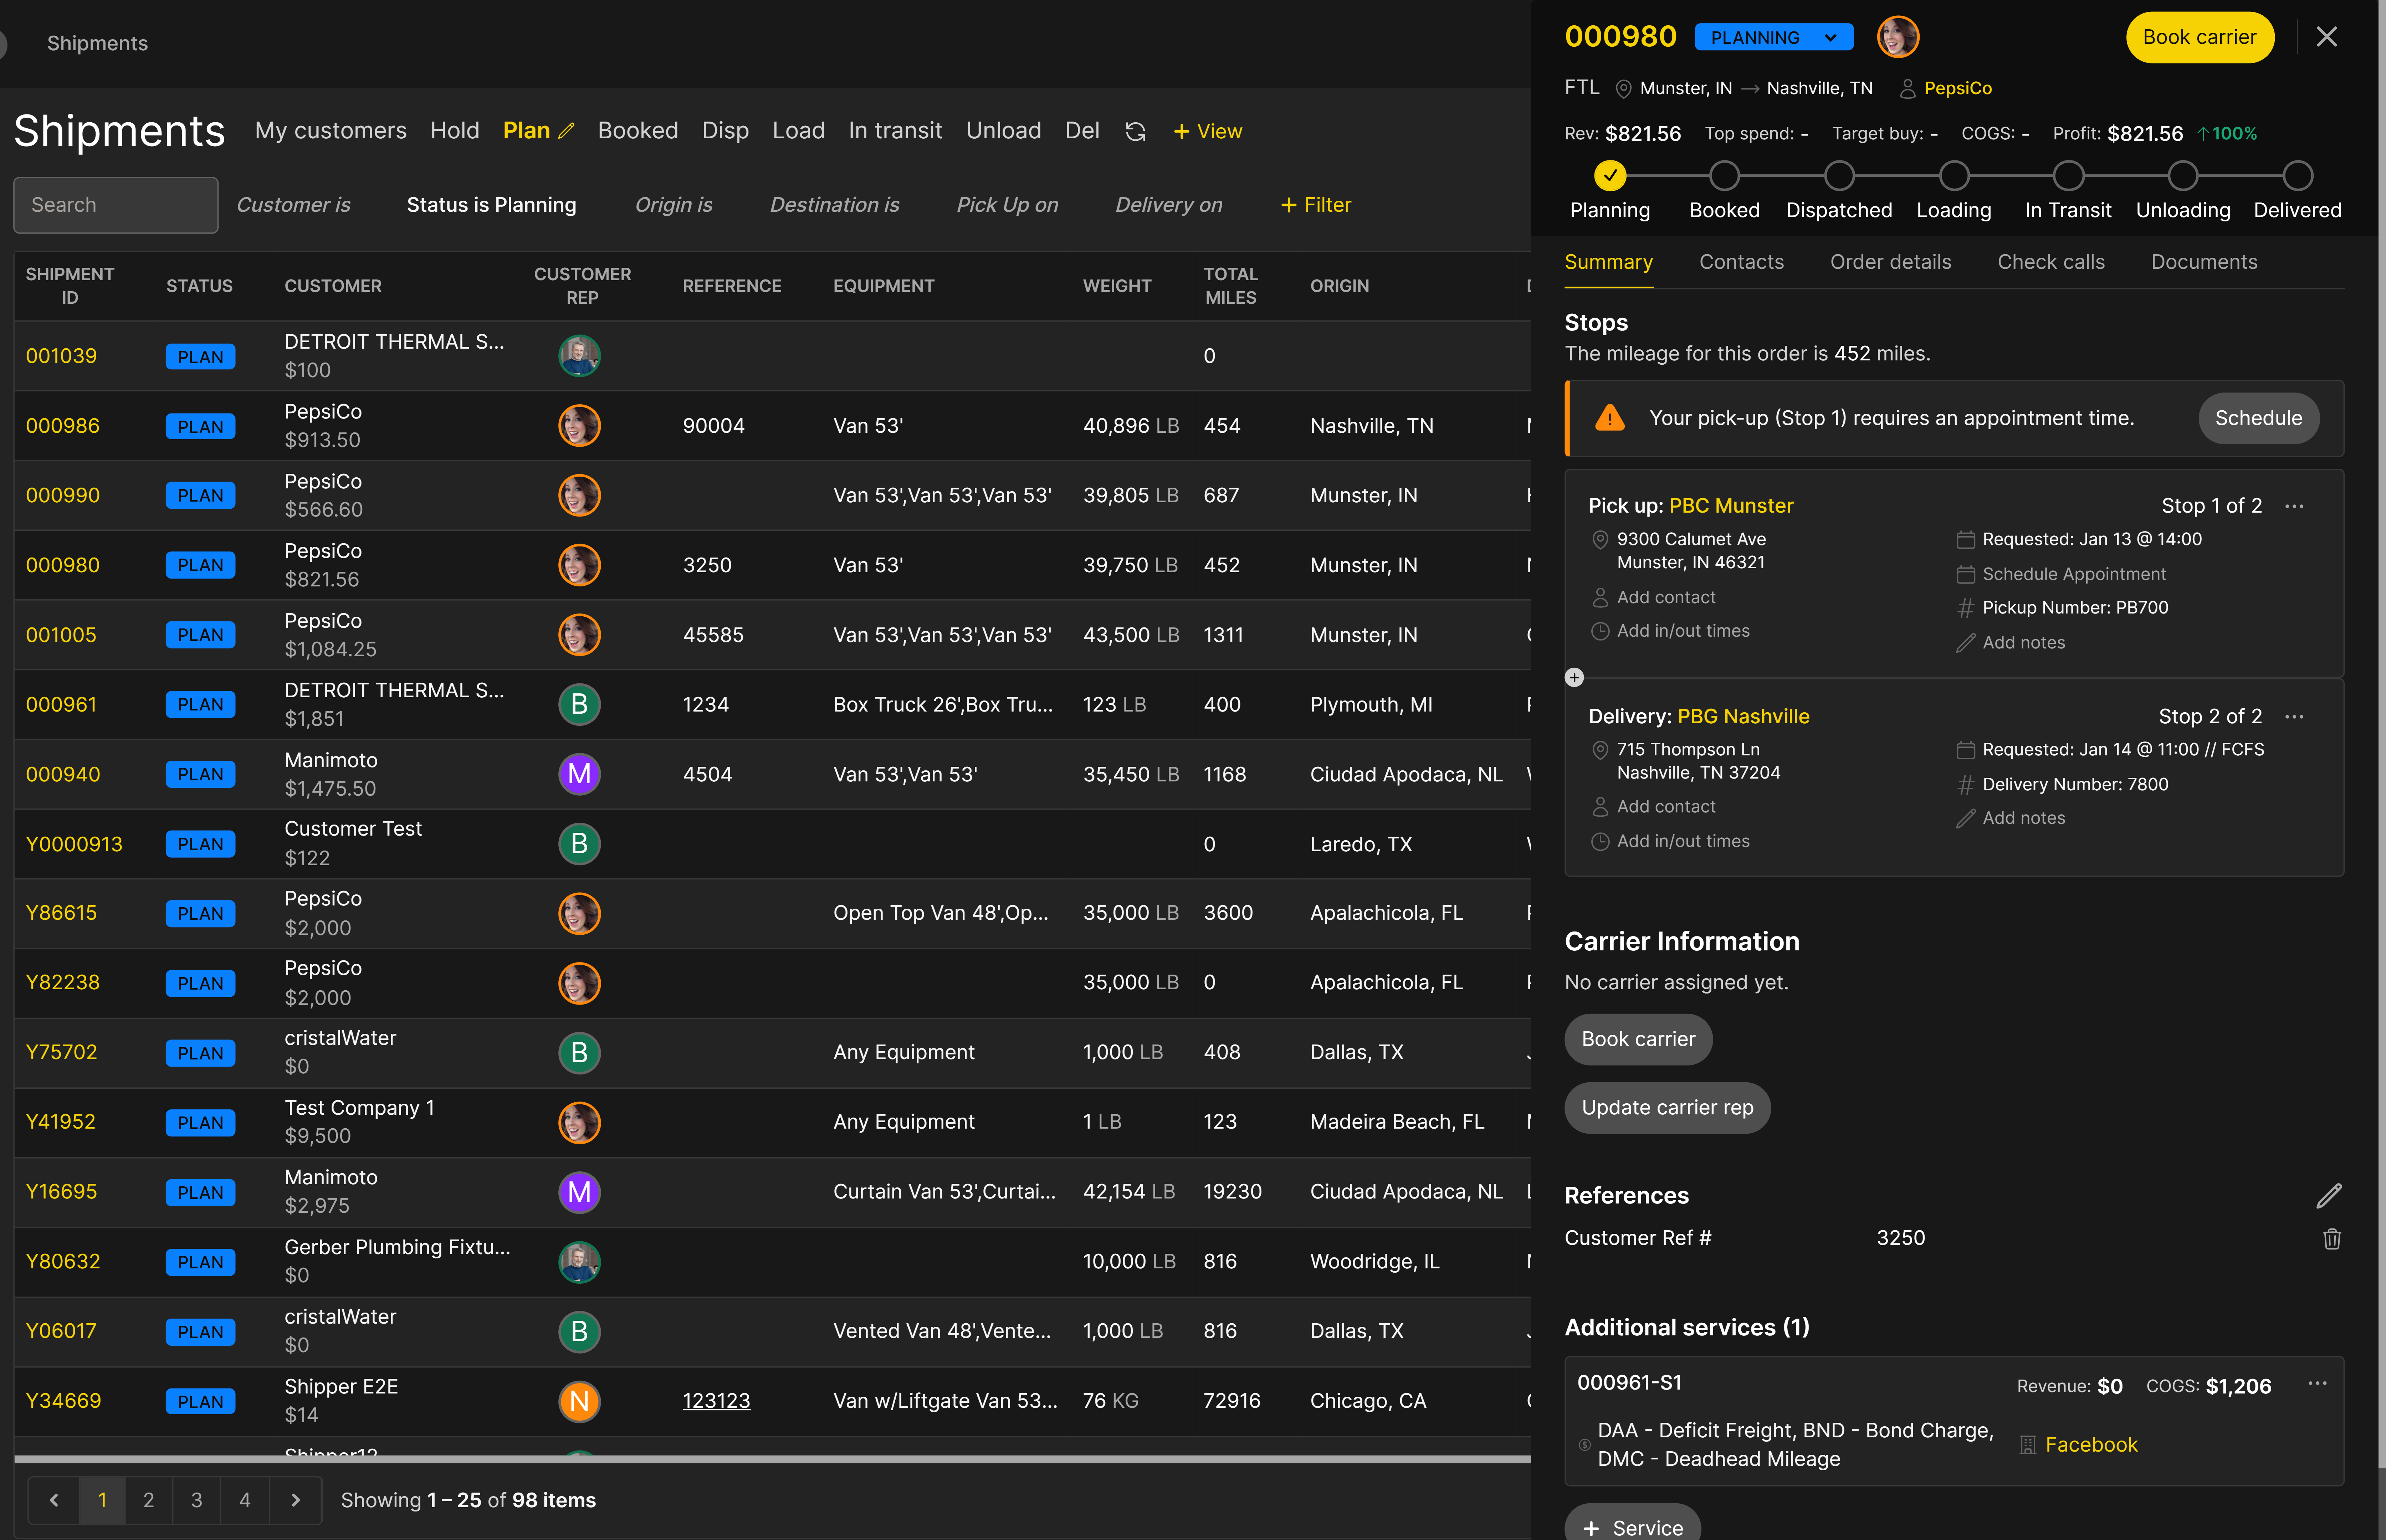Click the refresh icon next to Del
2386x1540 pixels.
1135,132
